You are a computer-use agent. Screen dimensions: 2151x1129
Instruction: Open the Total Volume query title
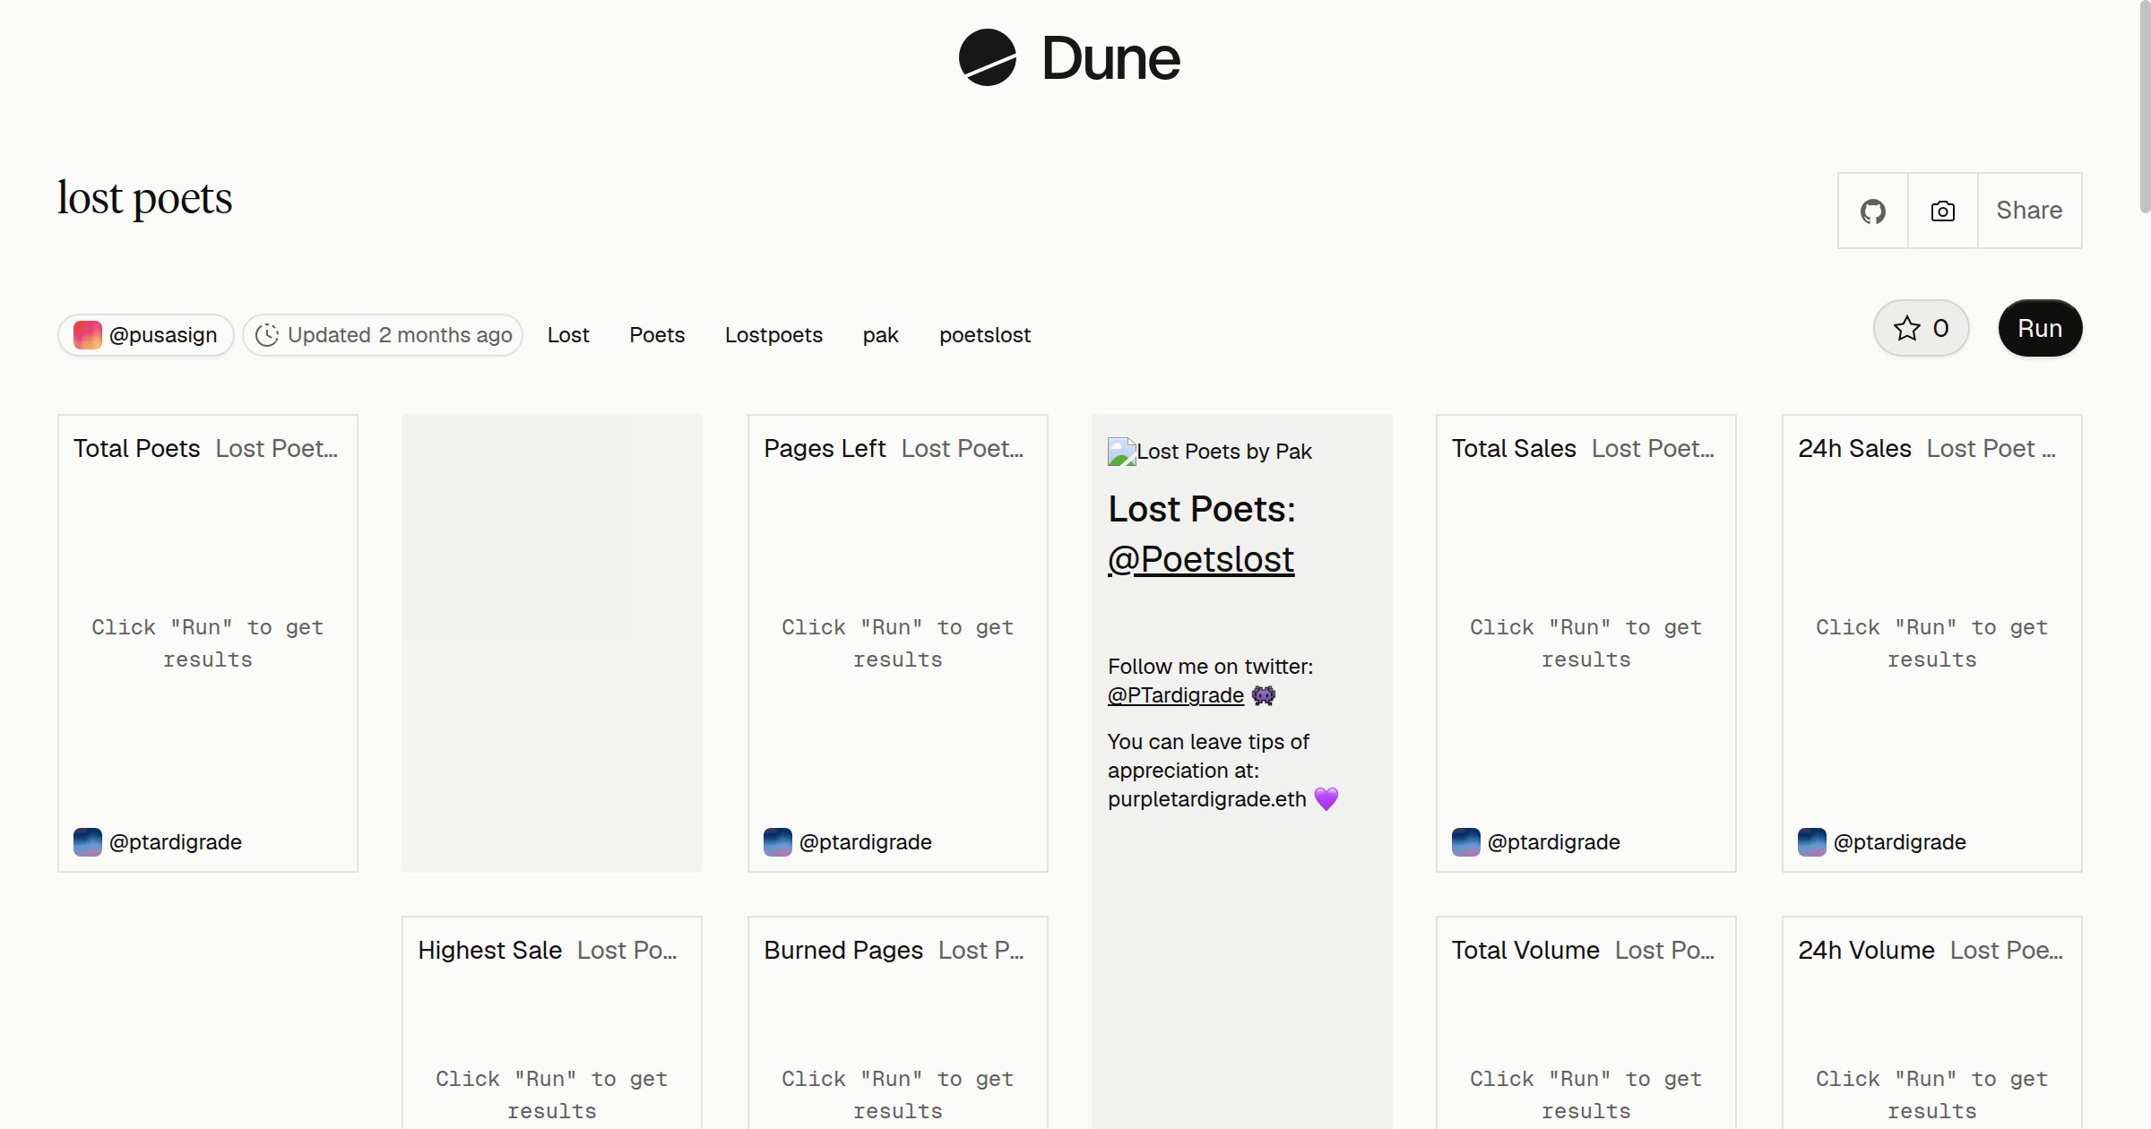pos(1525,951)
